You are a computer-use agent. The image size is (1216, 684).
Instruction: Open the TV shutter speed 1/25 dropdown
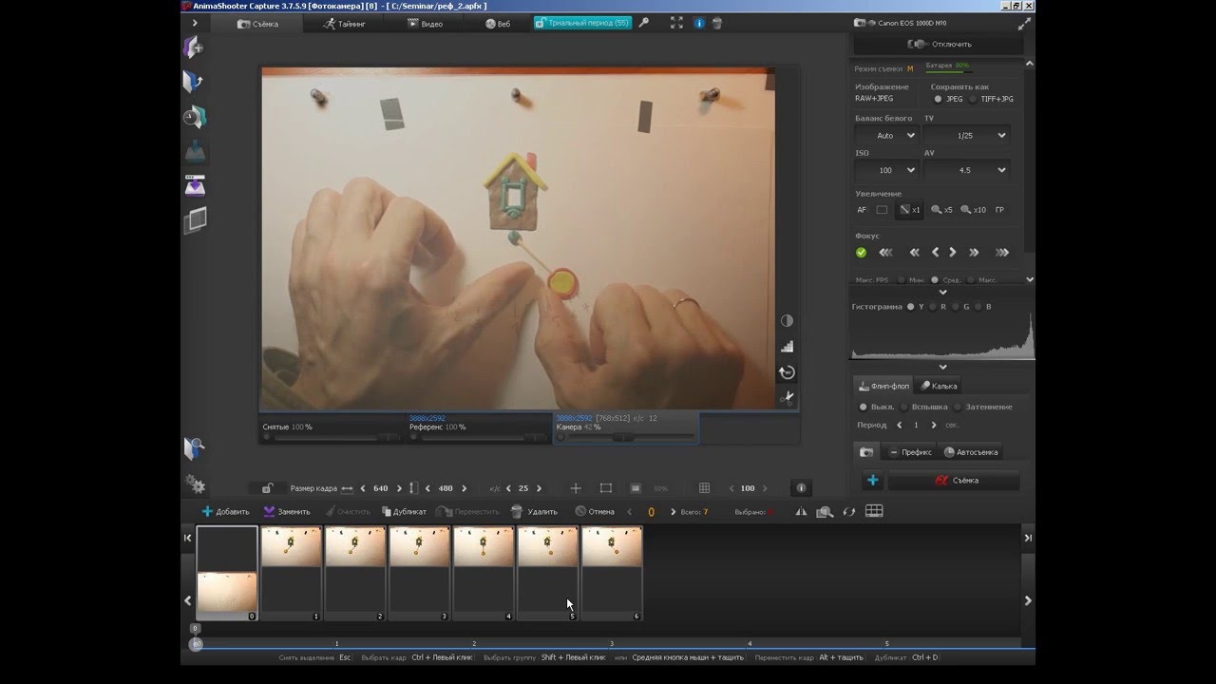click(965, 136)
